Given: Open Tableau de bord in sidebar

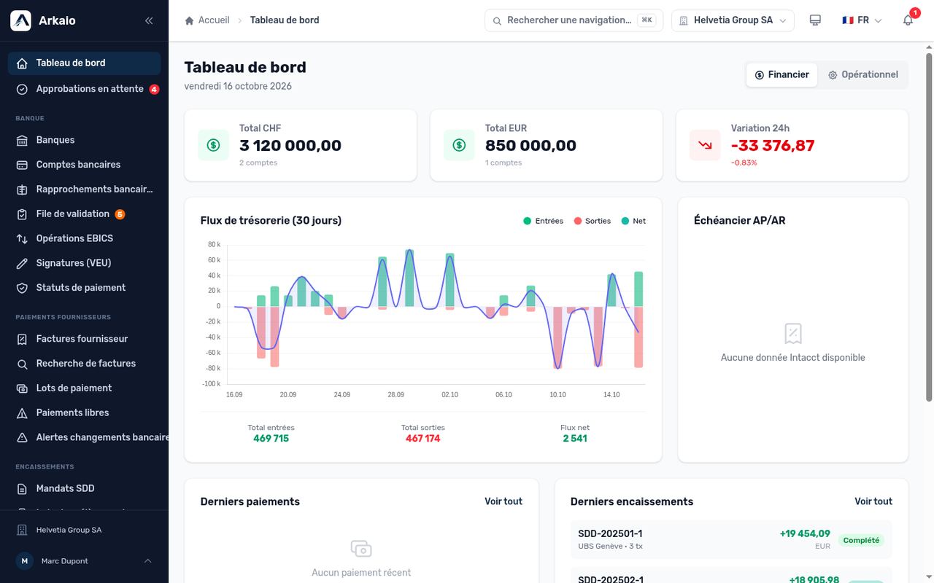Looking at the screenshot, I should pyautogui.click(x=84, y=63).
